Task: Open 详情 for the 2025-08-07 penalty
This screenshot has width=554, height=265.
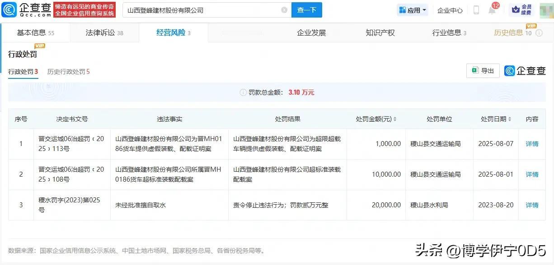Action: point(532,144)
